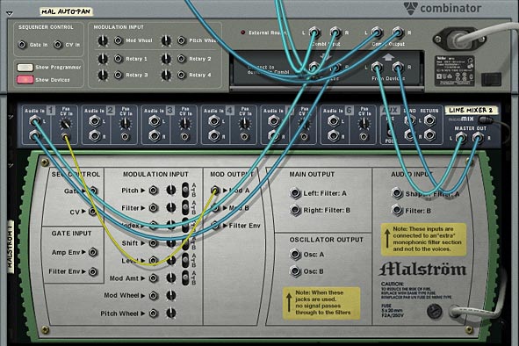Click the Line Mixer Audio In 2 left jack
The height and width of the screenshot is (346, 519).
[94, 121]
